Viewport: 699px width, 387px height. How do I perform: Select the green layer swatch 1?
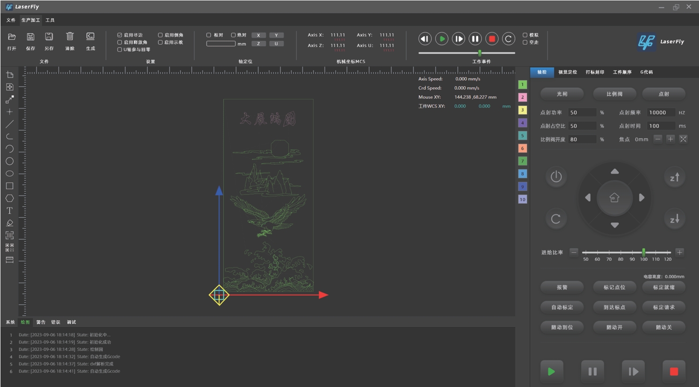522,85
